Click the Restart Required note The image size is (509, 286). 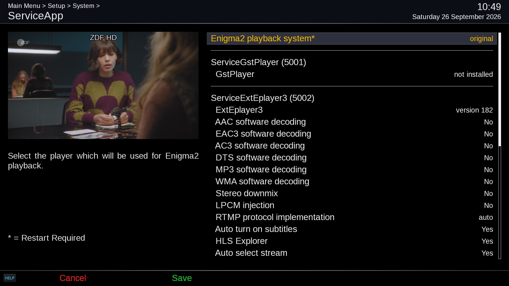pyautogui.click(x=46, y=238)
